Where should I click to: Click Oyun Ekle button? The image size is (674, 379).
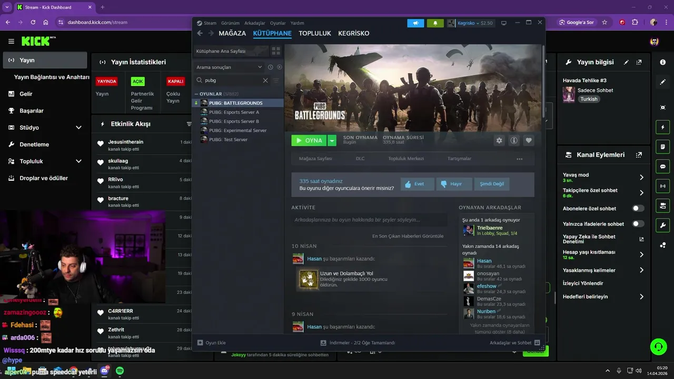tap(212, 343)
